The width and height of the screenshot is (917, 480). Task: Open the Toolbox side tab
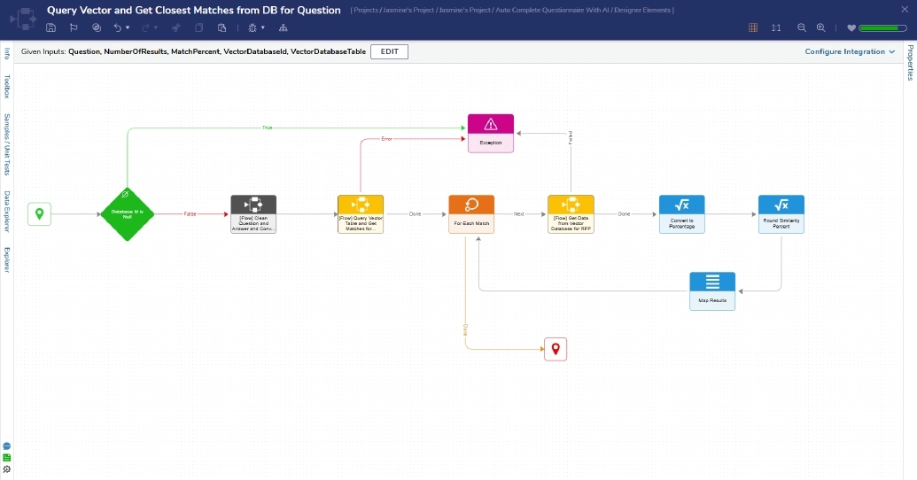7,86
